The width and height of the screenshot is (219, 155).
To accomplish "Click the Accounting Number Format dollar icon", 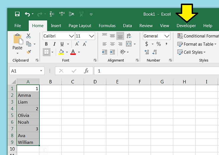I will [x=147, y=44].
